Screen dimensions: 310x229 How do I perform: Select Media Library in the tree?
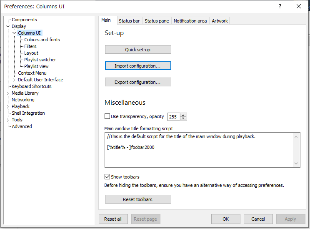(25, 93)
